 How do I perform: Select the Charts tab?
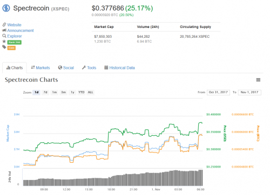pos(15,68)
